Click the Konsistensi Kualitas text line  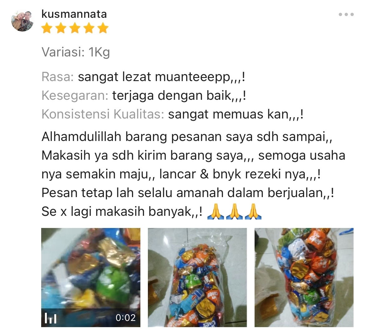click(173, 114)
